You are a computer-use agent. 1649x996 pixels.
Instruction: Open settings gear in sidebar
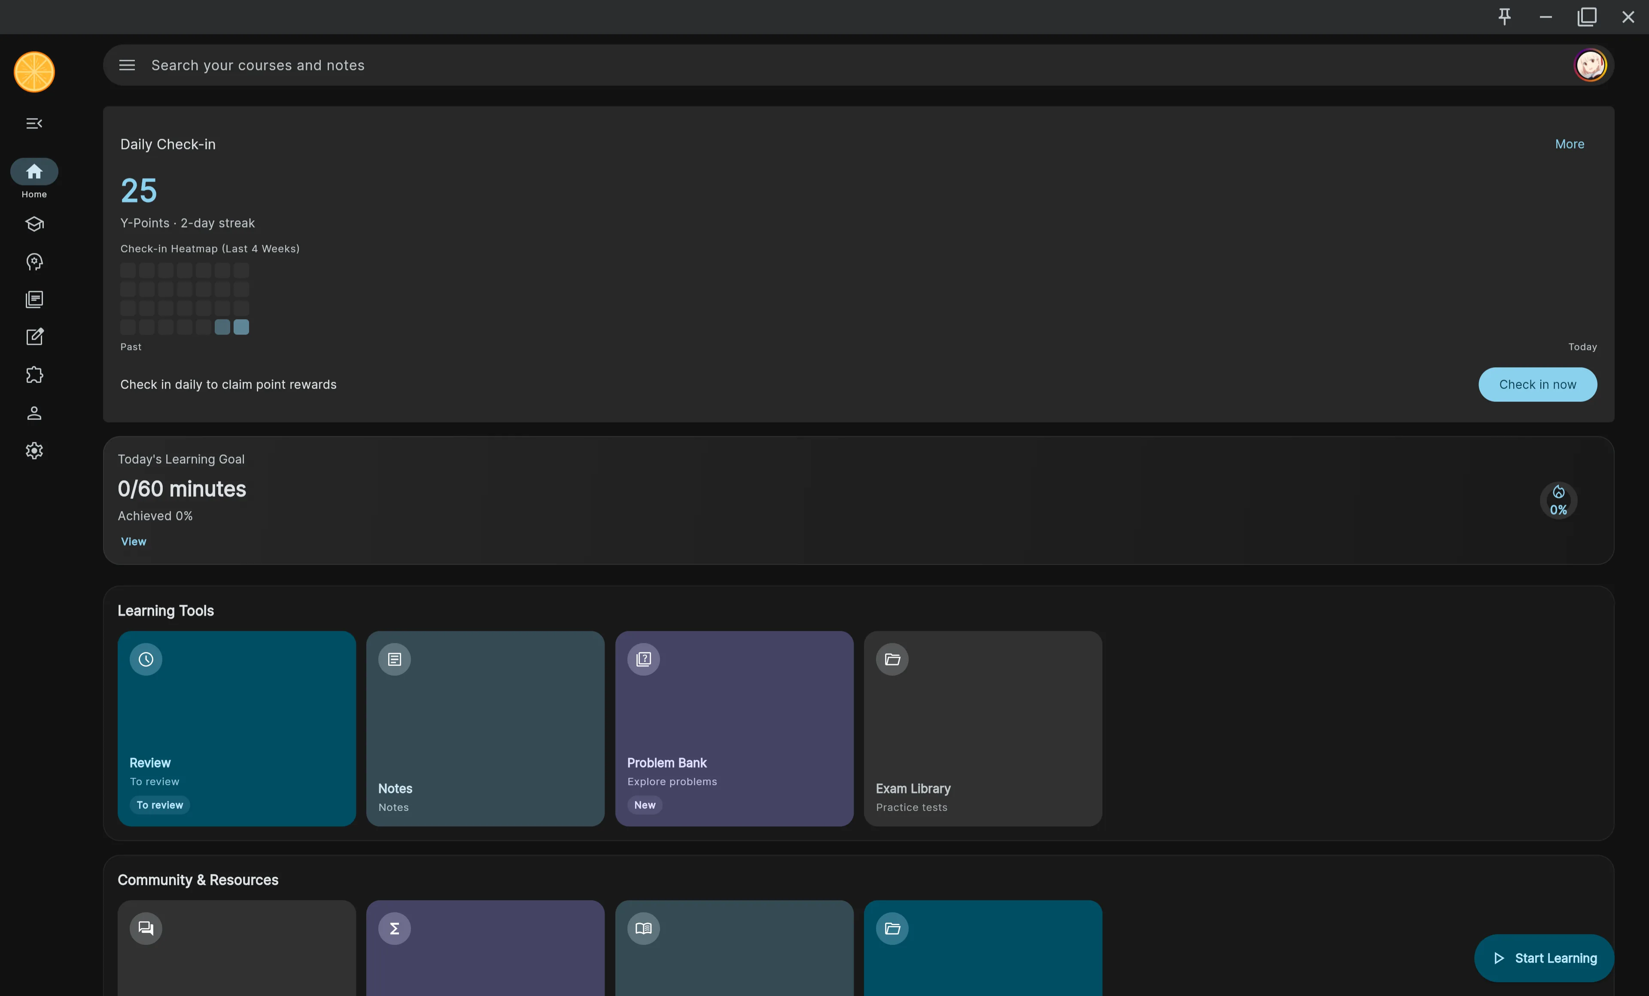click(x=34, y=451)
